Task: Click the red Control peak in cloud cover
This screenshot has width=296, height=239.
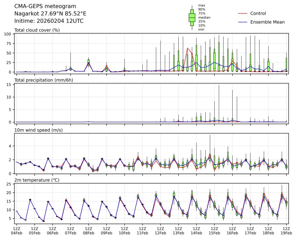Action: (x=188, y=48)
